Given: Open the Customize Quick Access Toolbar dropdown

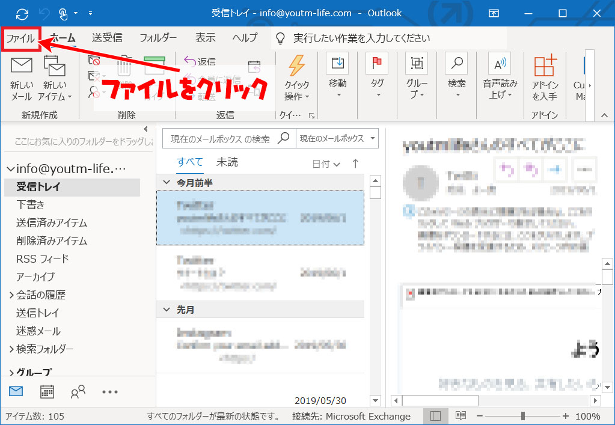Looking at the screenshot, I should pyautogui.click(x=90, y=13).
